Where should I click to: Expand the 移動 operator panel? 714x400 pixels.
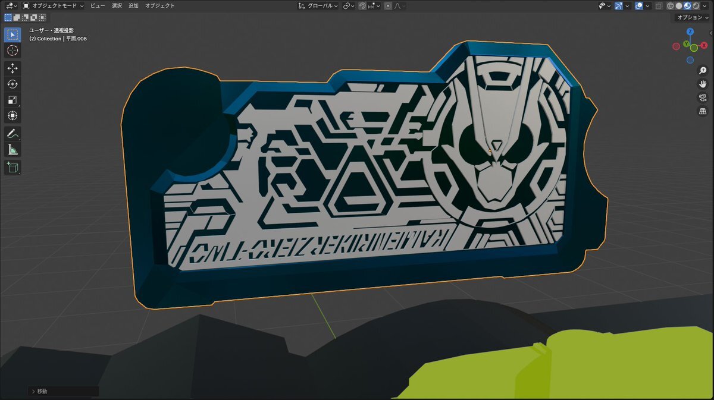[39, 392]
